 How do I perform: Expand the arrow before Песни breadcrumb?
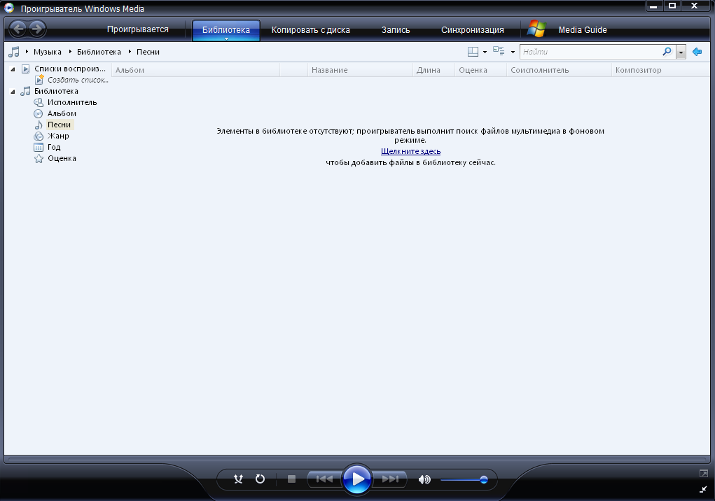click(130, 52)
